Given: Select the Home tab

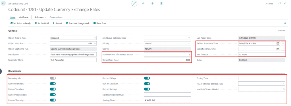Looking at the screenshot, I should tap(13, 17).
